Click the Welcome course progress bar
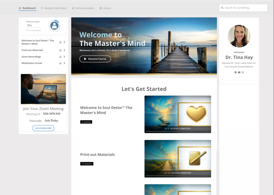The height and width of the screenshot is (195, 274). [x=177, y=131]
